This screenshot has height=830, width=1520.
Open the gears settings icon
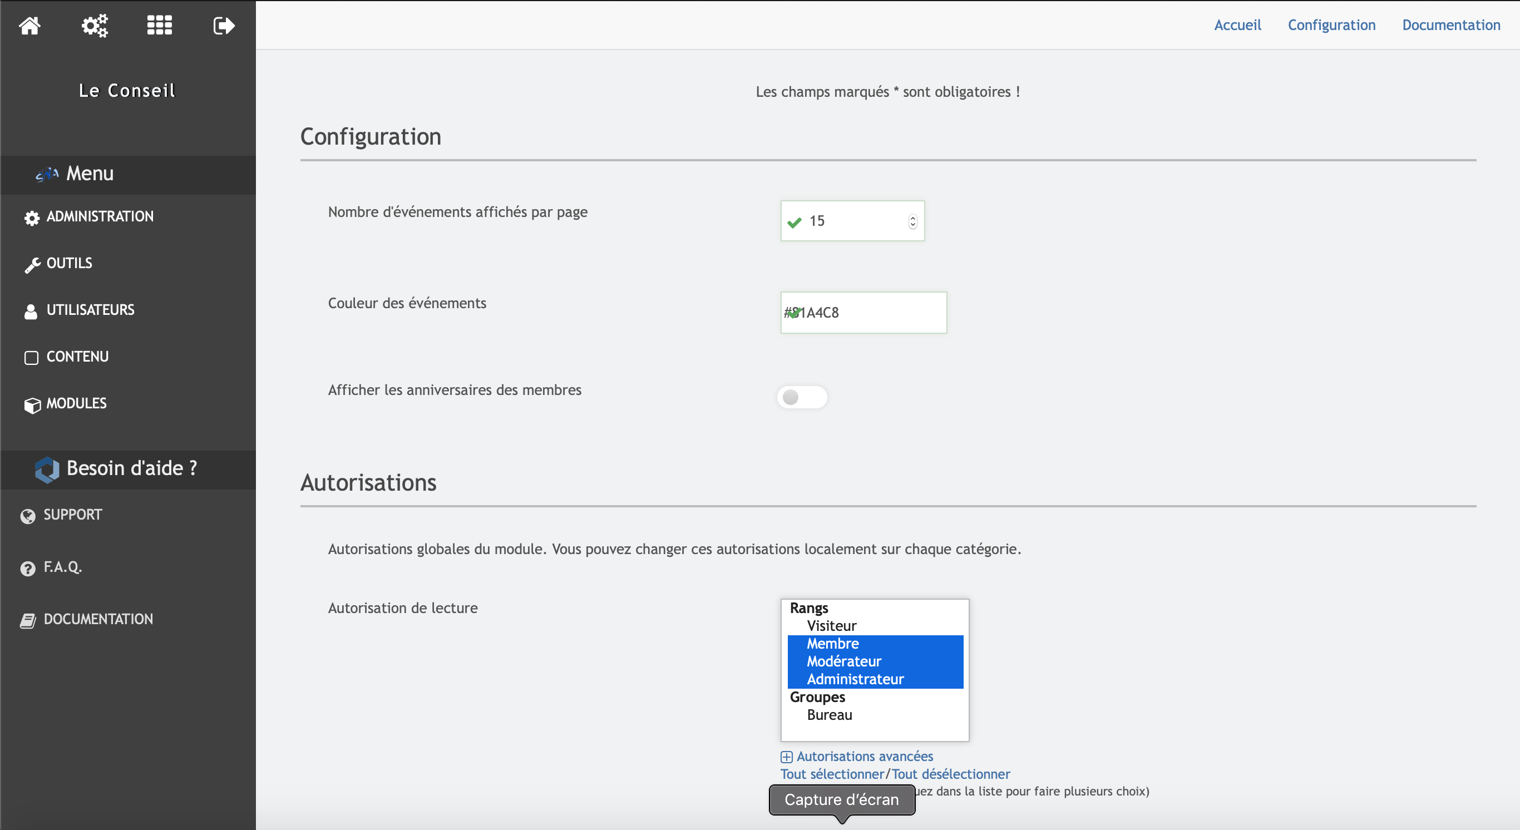(95, 26)
